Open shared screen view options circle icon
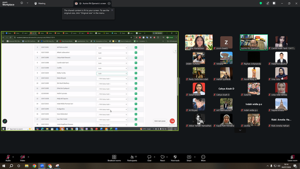 [109, 3]
